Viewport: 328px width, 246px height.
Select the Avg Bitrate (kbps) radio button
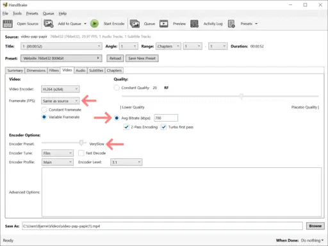(117, 118)
